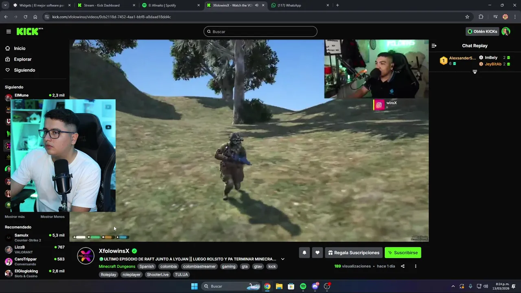Select the ShooterLive tag
521x293 pixels.
pos(158,275)
